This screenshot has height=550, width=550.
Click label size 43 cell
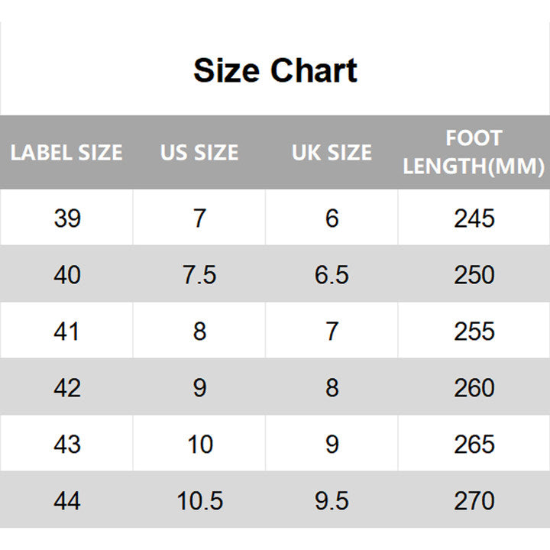[x=67, y=445]
